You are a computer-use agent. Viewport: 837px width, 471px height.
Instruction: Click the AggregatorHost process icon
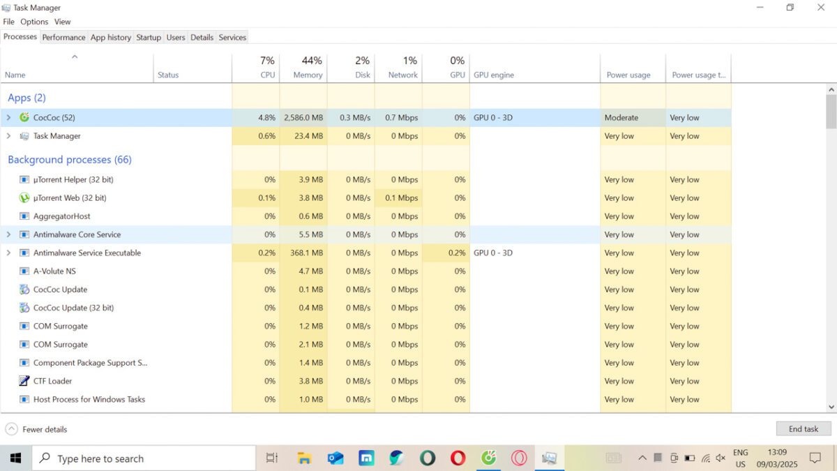pyautogui.click(x=24, y=216)
